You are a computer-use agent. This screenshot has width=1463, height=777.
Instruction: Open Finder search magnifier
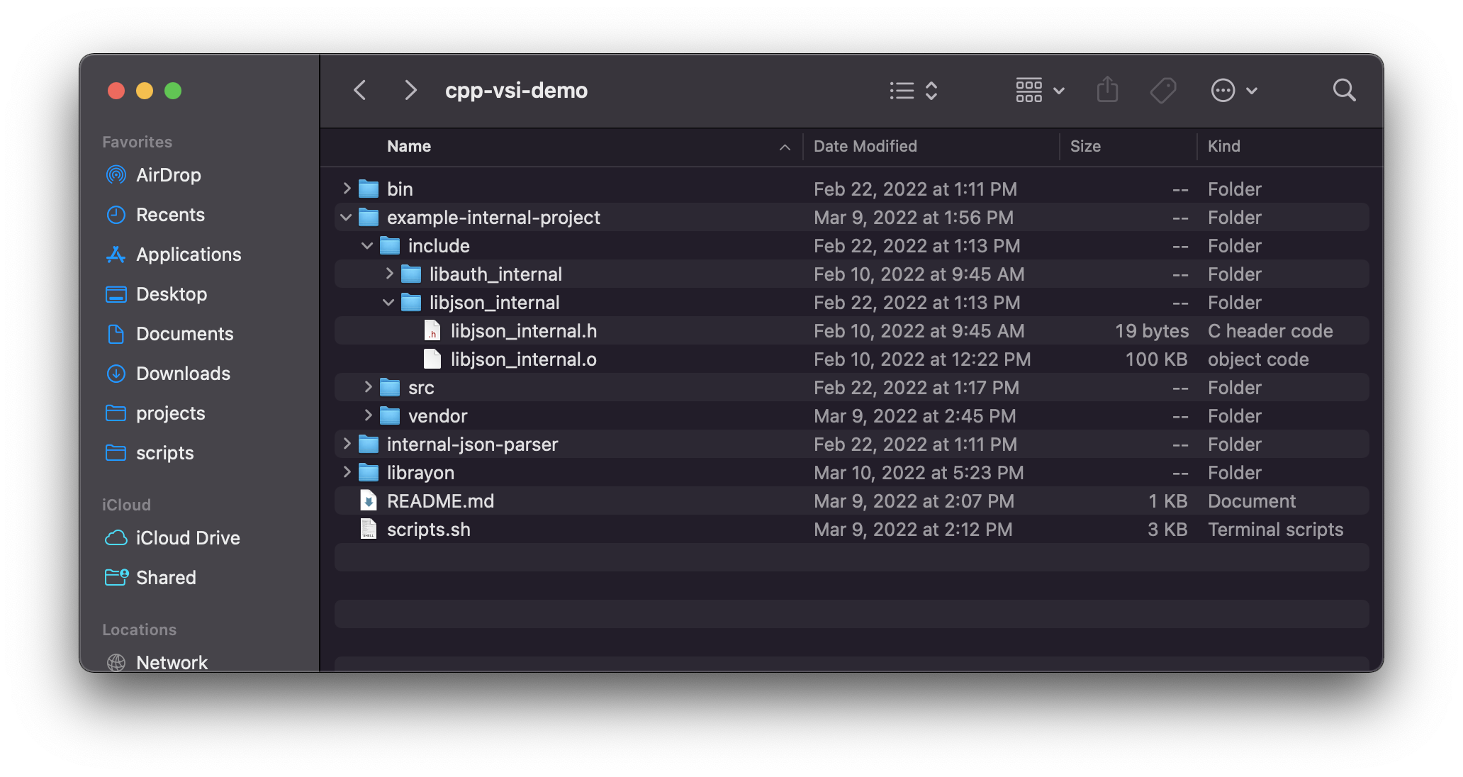click(1344, 91)
